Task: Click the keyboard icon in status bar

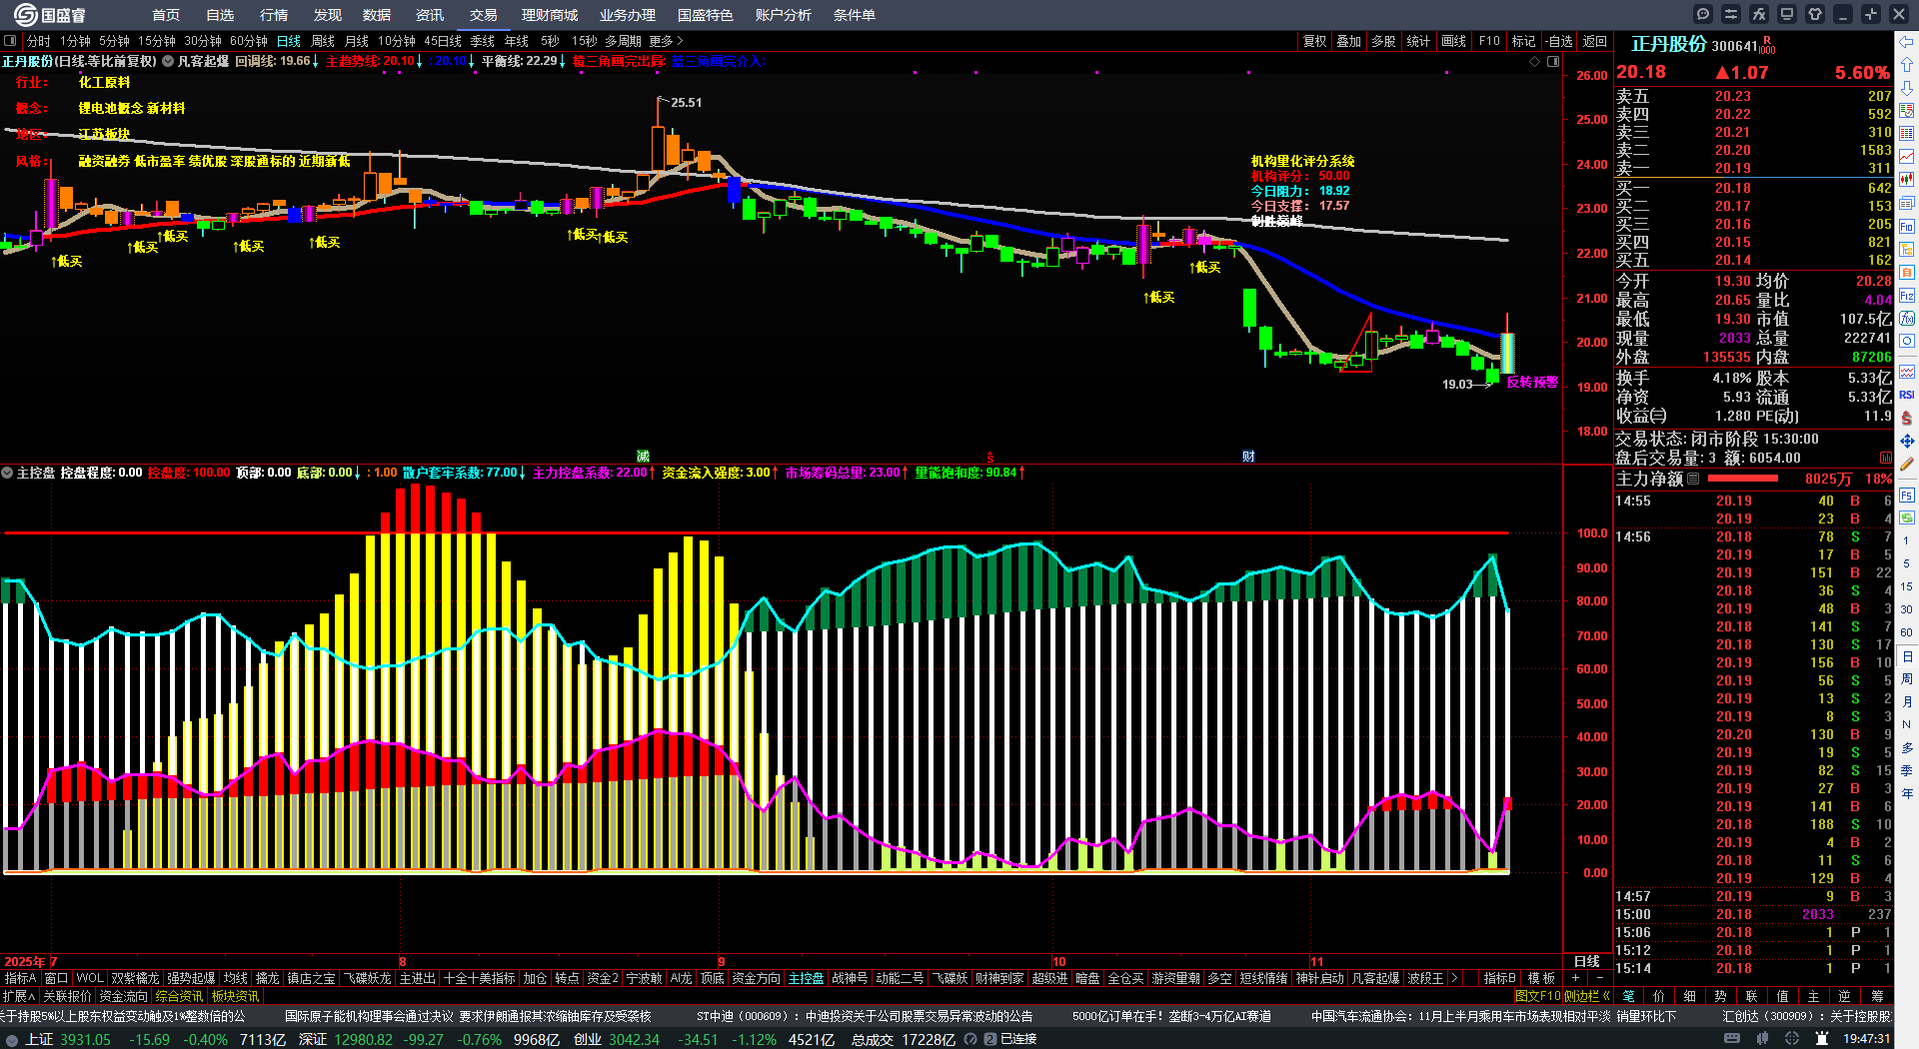Action: (x=1732, y=1039)
